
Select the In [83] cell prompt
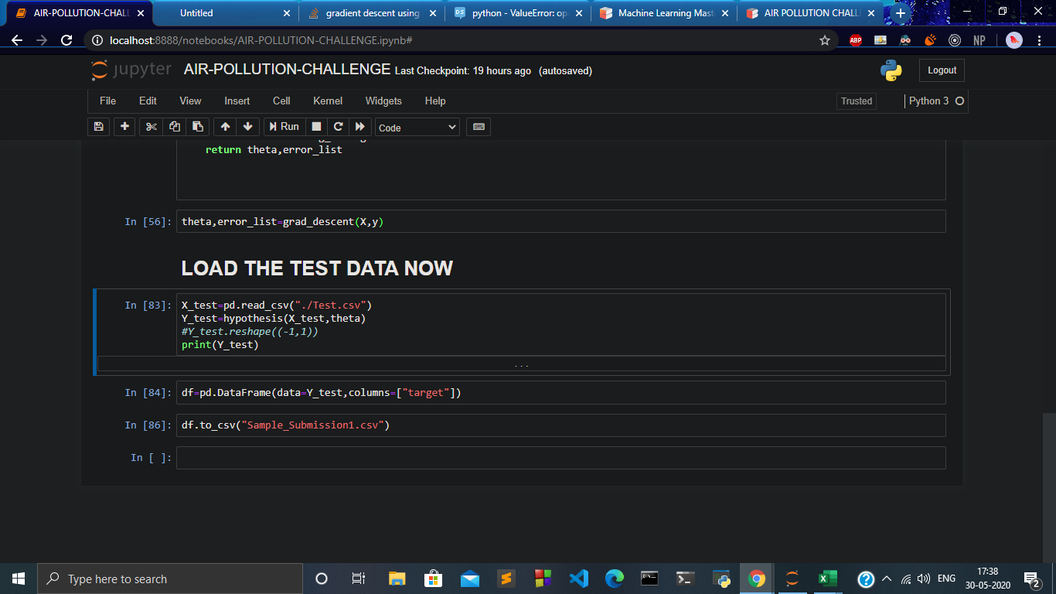tap(148, 306)
